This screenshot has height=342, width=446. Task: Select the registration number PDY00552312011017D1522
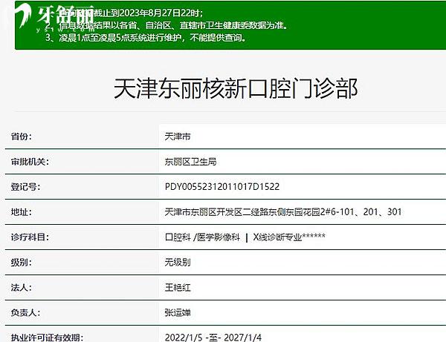click(221, 187)
